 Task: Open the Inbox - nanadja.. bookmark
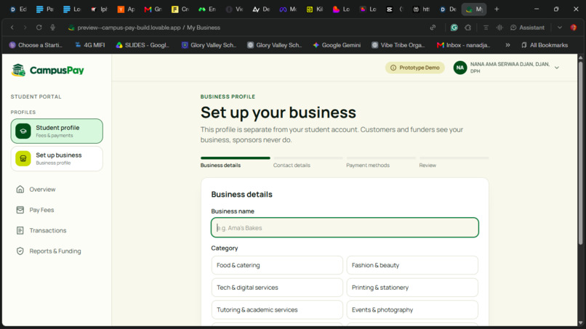pyautogui.click(x=463, y=45)
